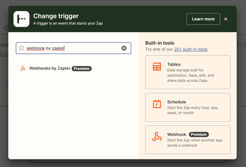Clear the search field with the X icon
This screenshot has width=246, height=167.
124,48
